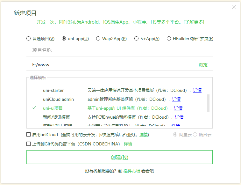
Task: Click the checkmark icon beside uni-ui项目
Action: (x=34, y=108)
